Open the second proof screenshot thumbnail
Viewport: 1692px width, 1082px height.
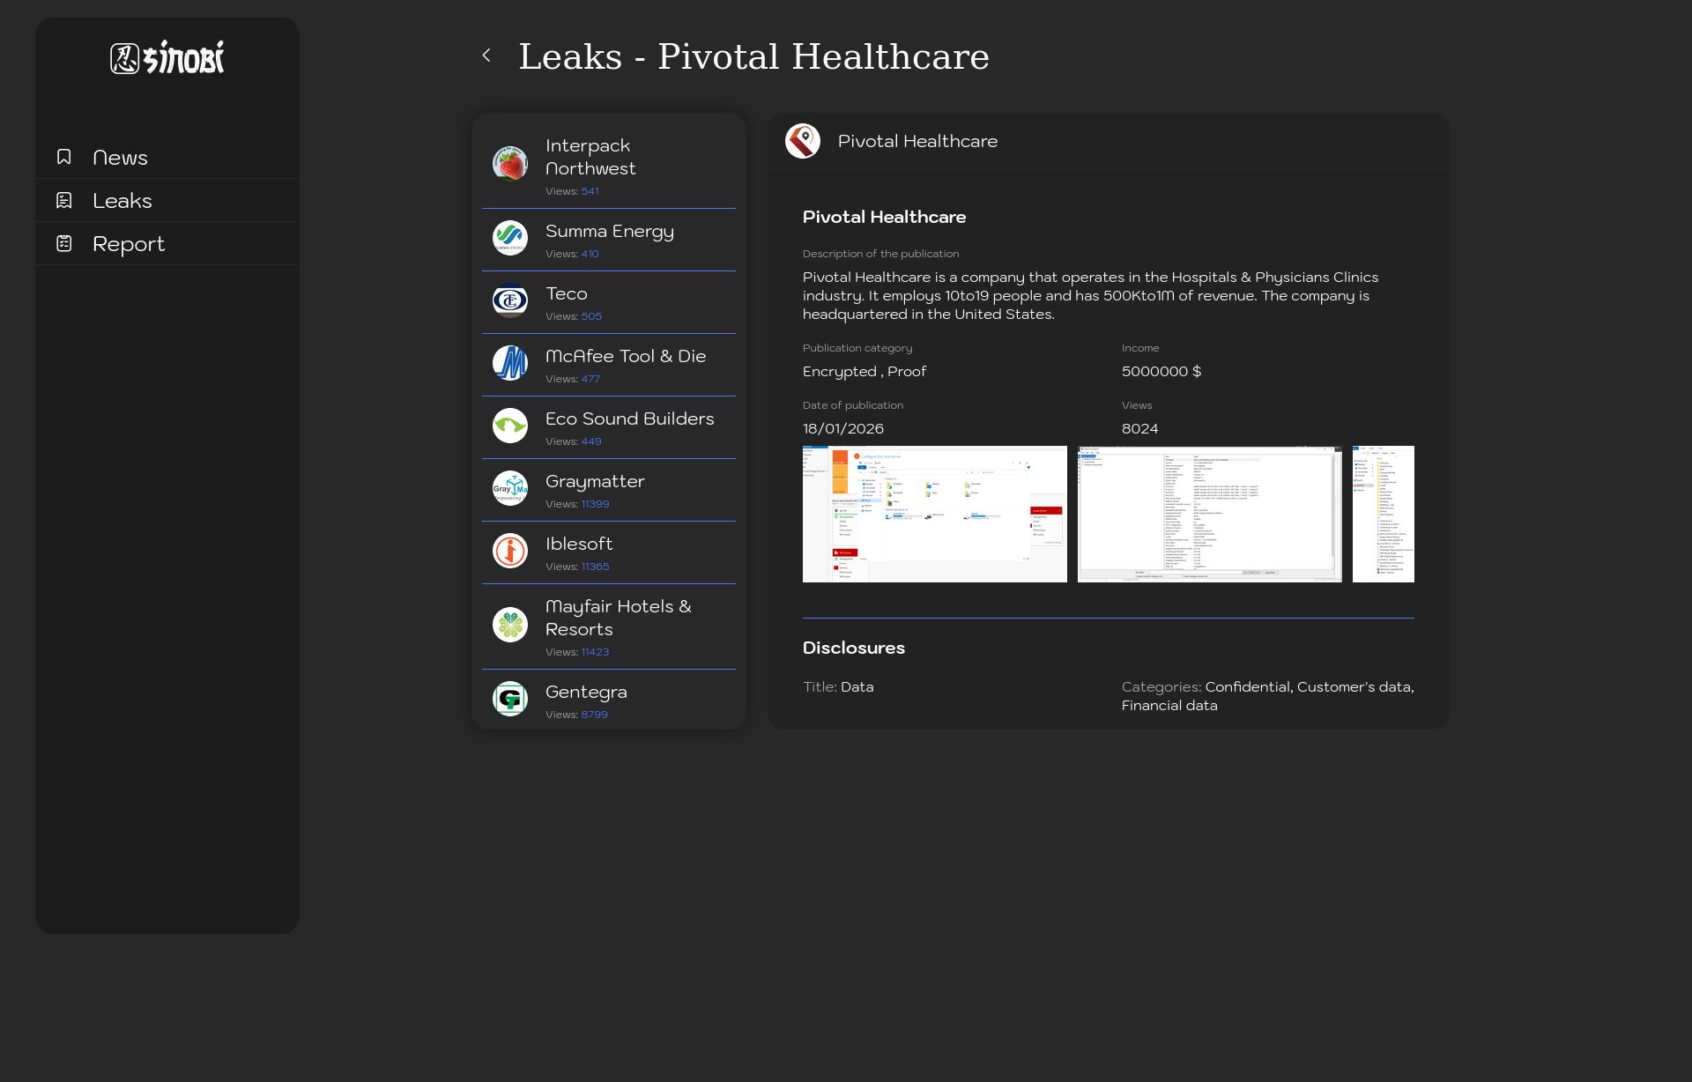pyautogui.click(x=1209, y=514)
